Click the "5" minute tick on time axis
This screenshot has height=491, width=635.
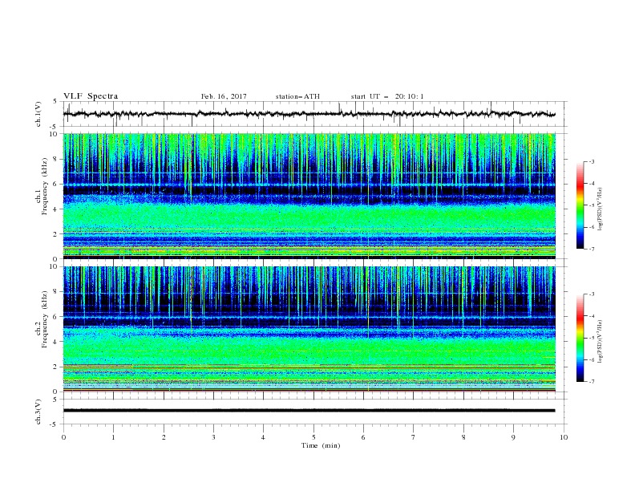pyautogui.click(x=313, y=437)
